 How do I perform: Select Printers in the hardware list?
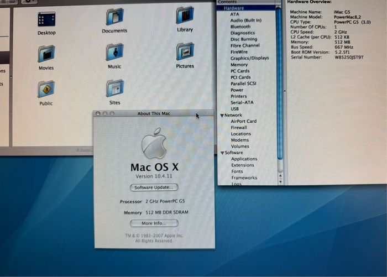tap(239, 96)
